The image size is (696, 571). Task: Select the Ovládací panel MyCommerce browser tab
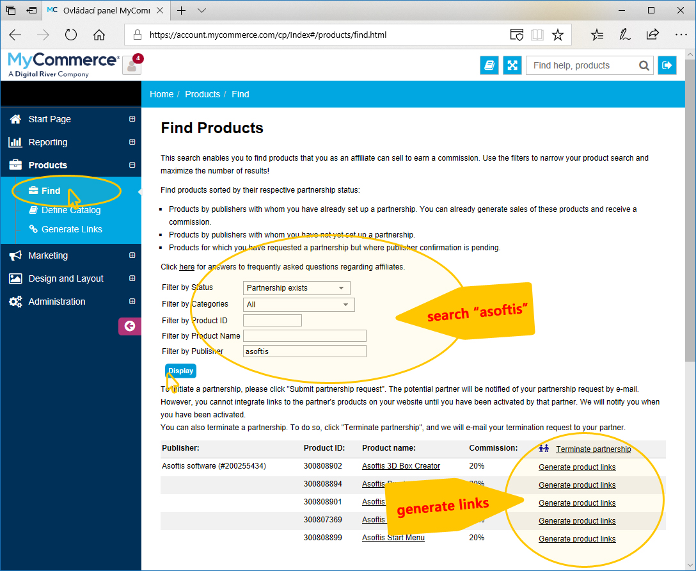click(x=106, y=11)
